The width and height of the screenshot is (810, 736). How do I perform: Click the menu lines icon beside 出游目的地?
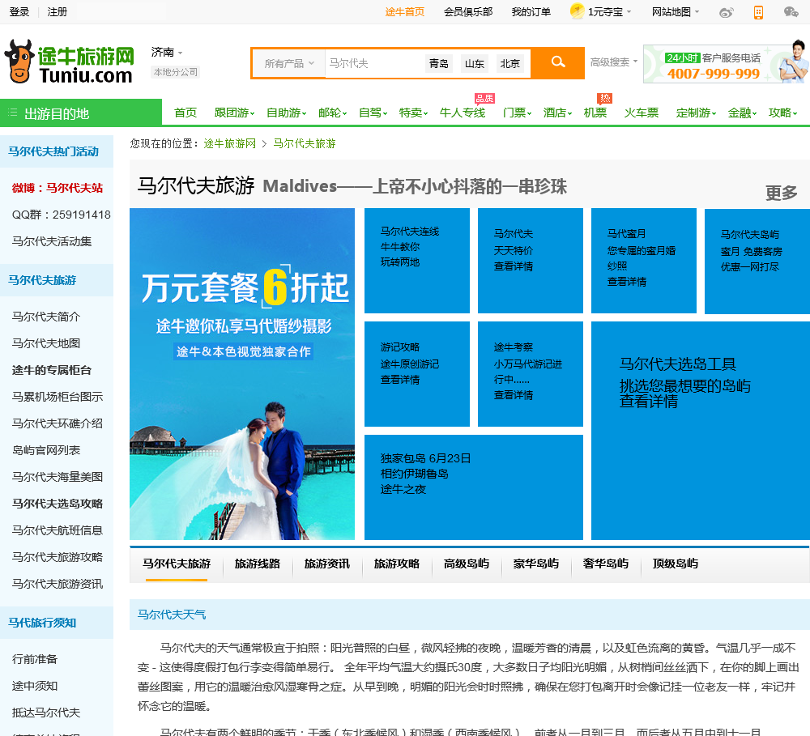tap(13, 113)
